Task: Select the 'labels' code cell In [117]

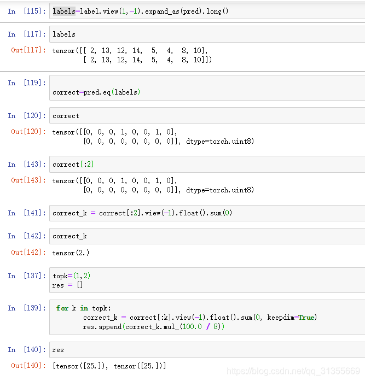Action: 207,34
